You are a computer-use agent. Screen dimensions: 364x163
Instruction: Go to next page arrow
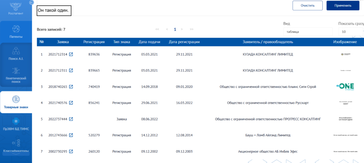coord(182,29)
